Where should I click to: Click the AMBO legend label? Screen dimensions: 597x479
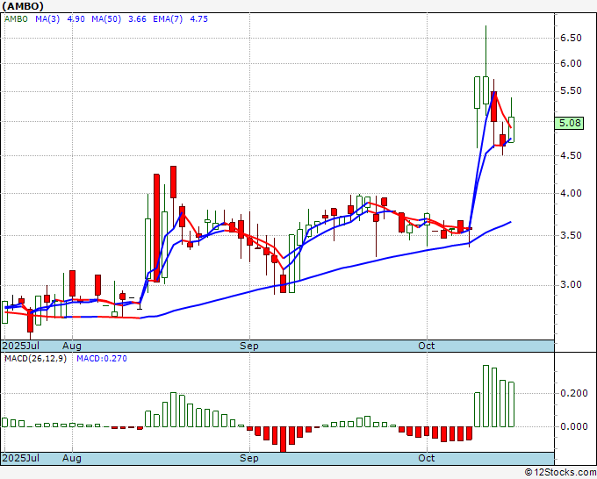[16, 19]
